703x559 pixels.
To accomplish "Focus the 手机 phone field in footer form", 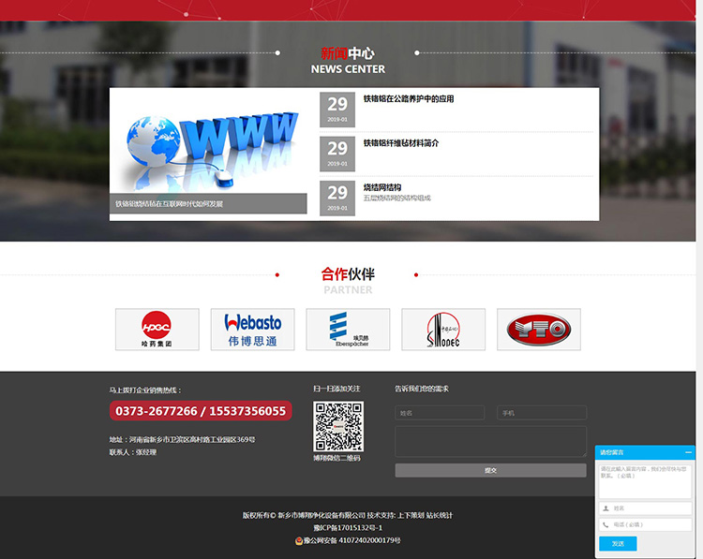I will pyautogui.click(x=542, y=413).
